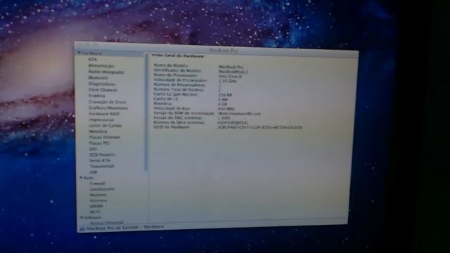This screenshot has height=253, width=450.
Task: Click the 'Identificador do Modelo' row
Action: pyautogui.click(x=201, y=71)
